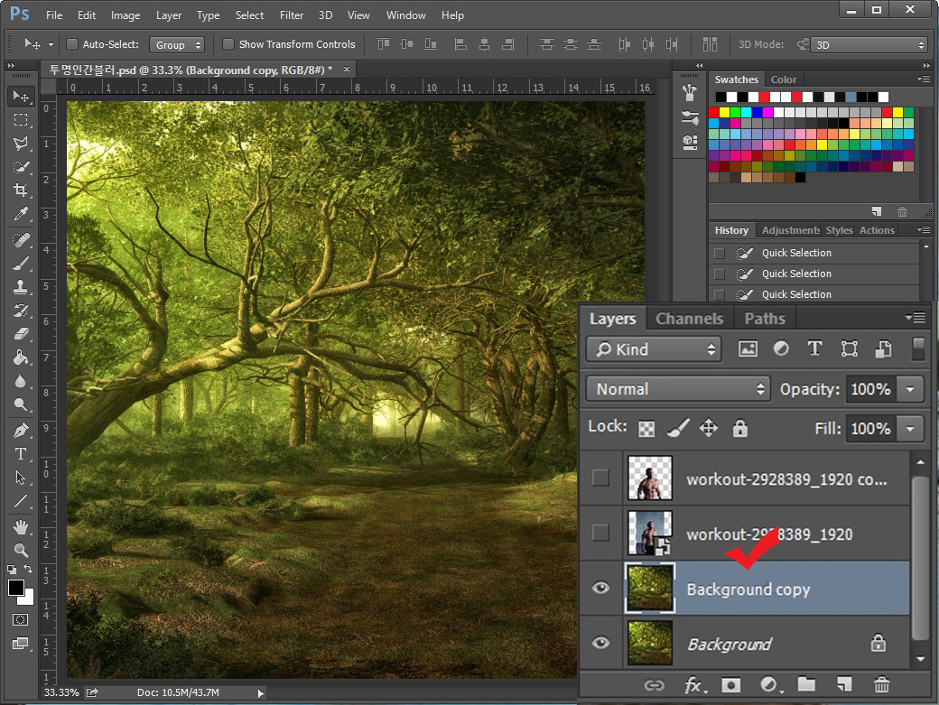Create a new layer with page icon
The width and height of the screenshot is (939, 705).
pos(843,685)
